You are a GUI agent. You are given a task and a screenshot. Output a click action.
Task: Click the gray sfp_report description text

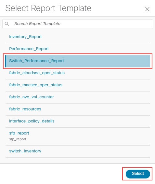pos(18,139)
